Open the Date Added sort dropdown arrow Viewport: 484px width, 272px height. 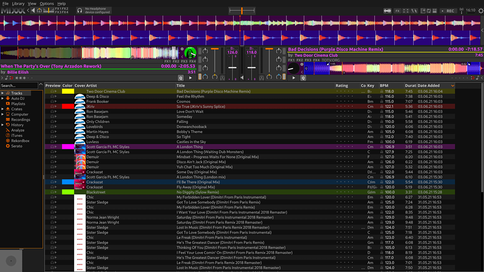tap(453, 86)
